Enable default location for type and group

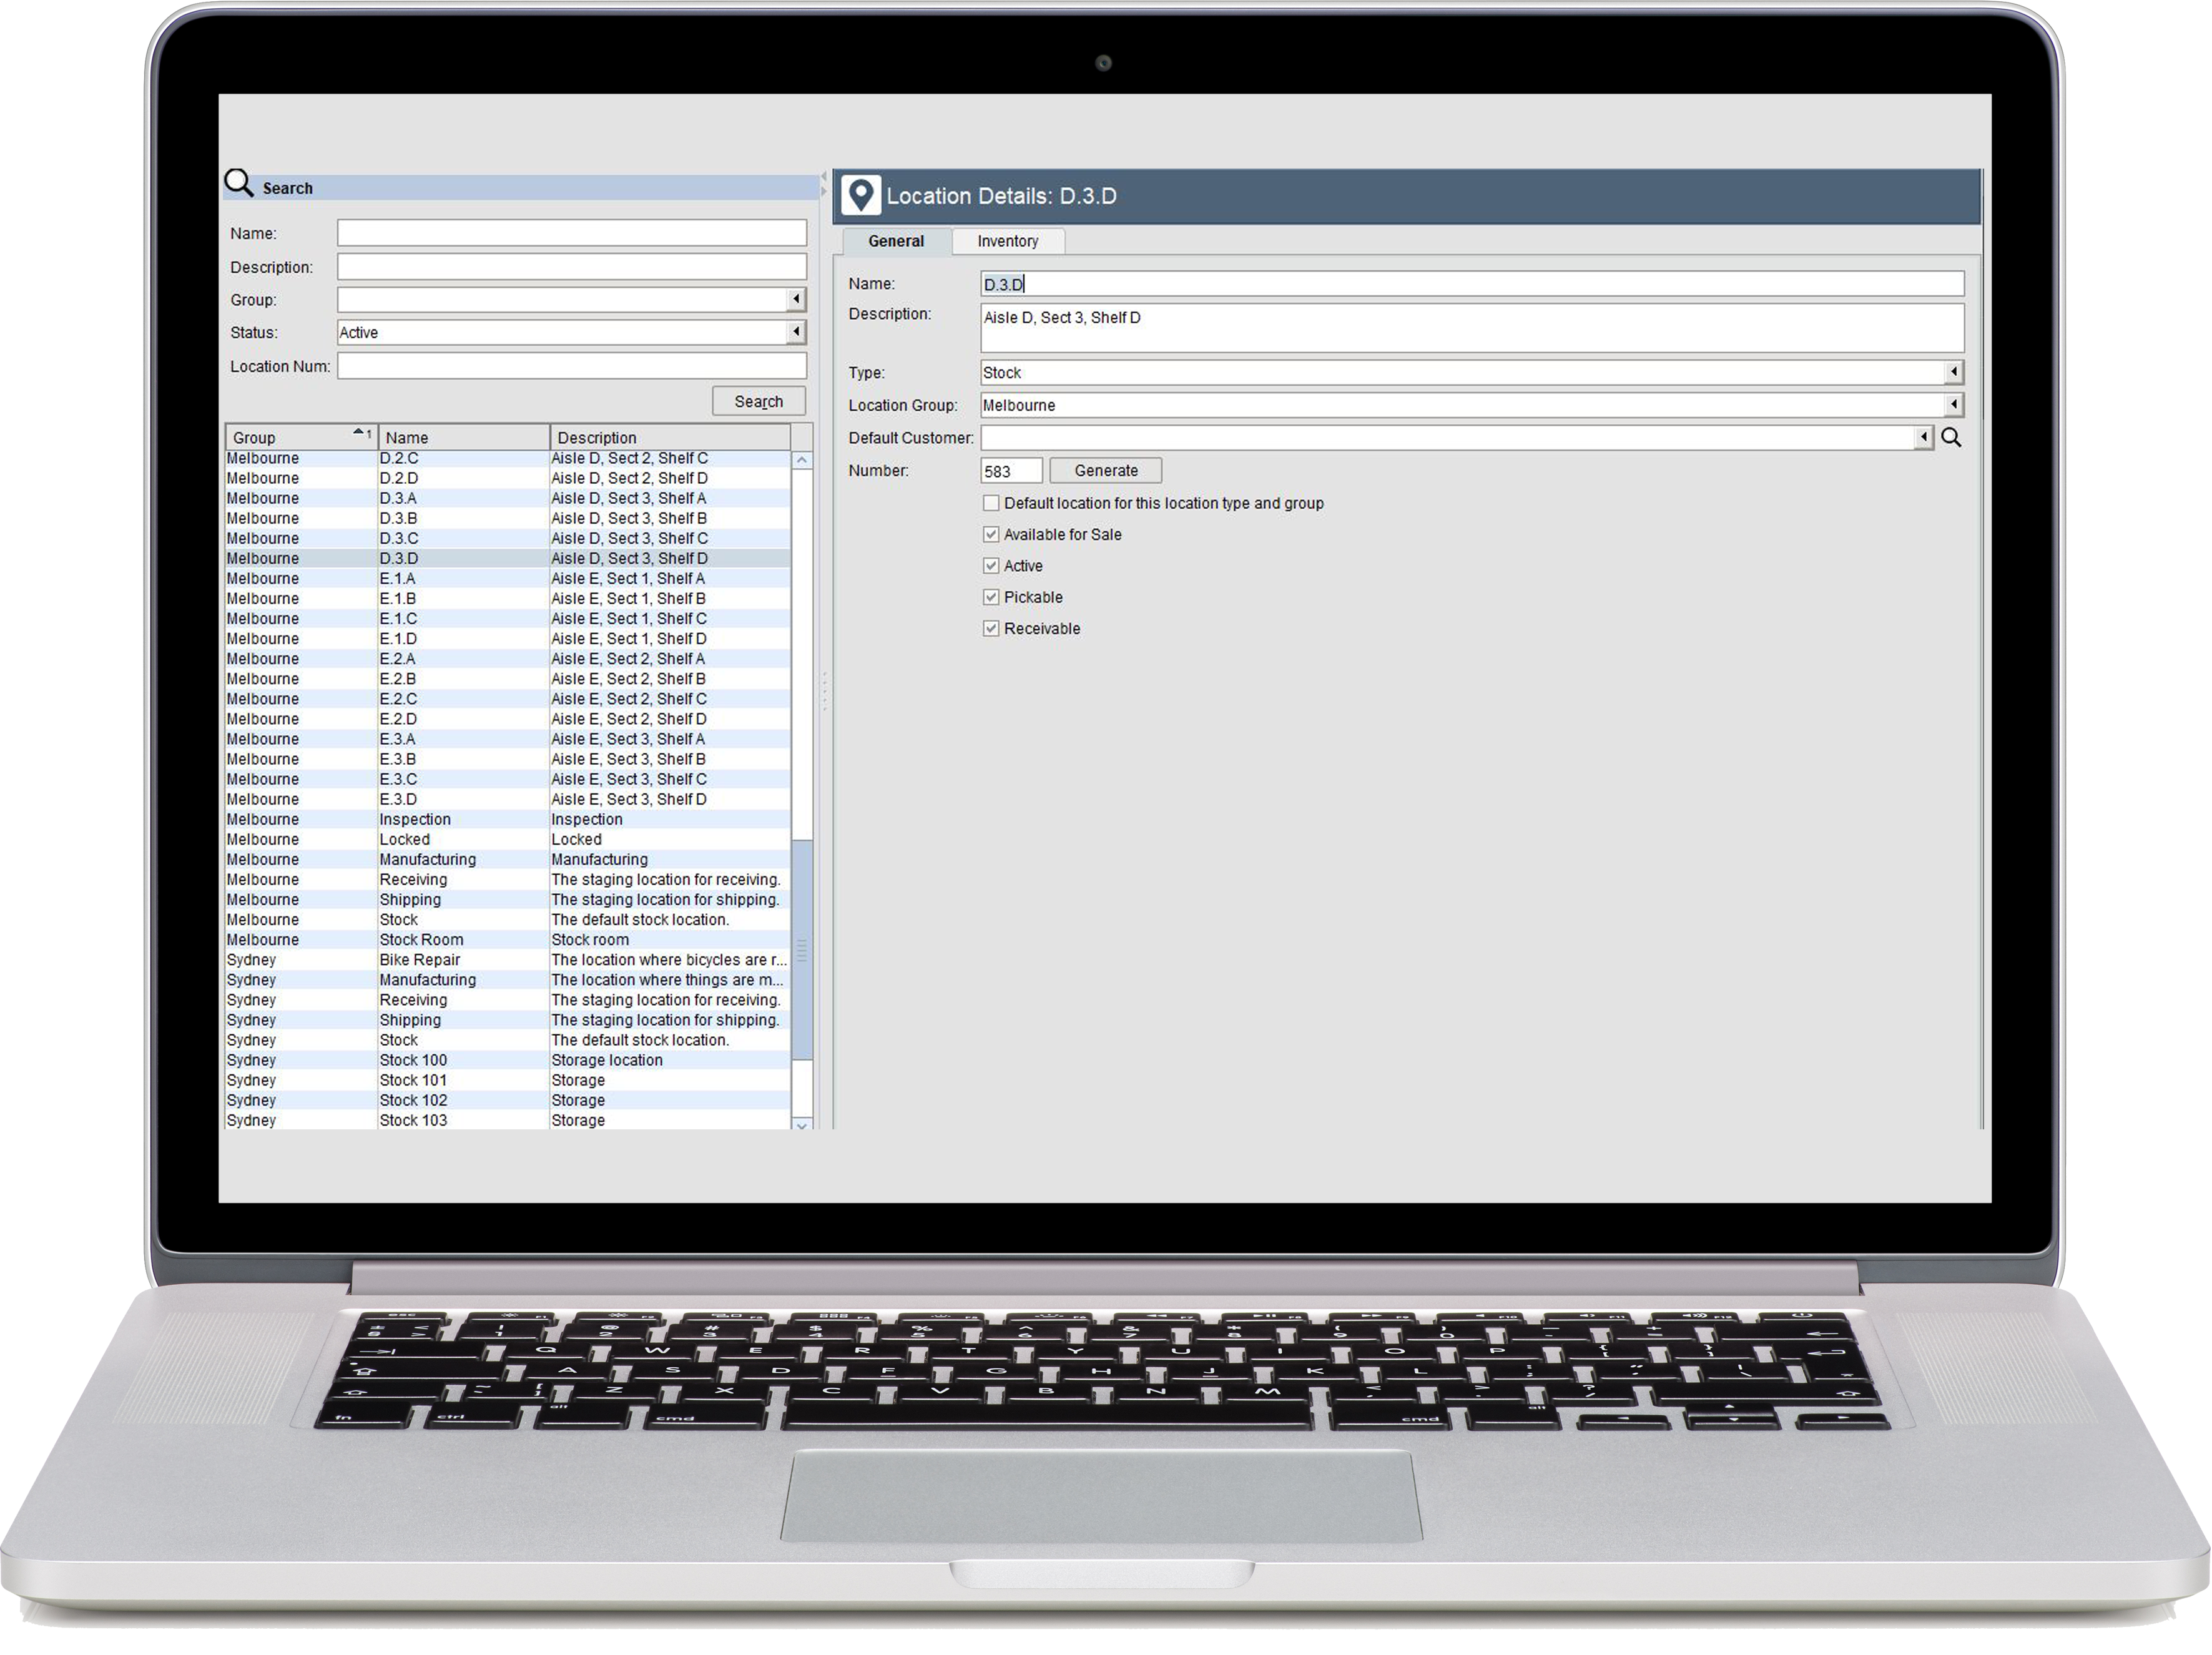point(991,503)
